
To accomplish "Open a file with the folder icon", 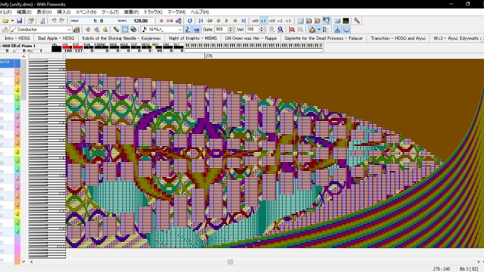I will 5,21.
